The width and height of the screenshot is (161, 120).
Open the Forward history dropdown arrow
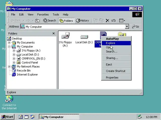pyautogui.click(x=33, y=21)
